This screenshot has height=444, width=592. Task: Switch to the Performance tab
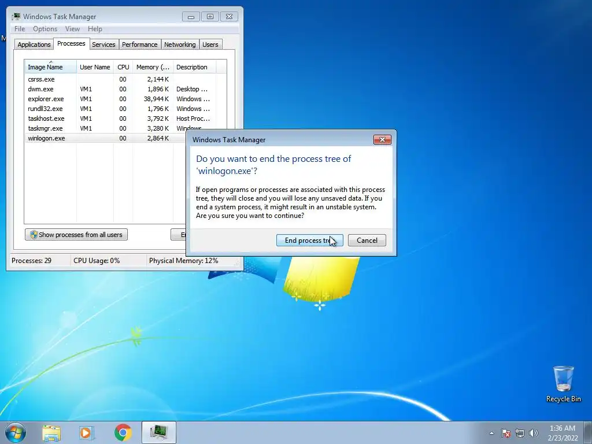pyautogui.click(x=140, y=45)
